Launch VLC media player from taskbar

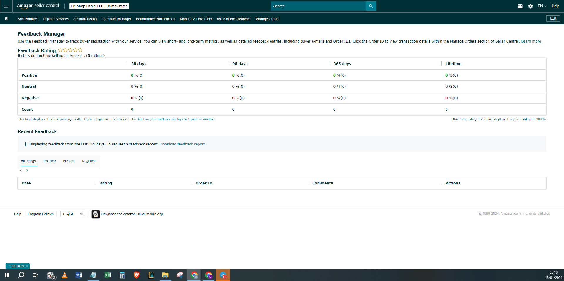click(x=65, y=275)
